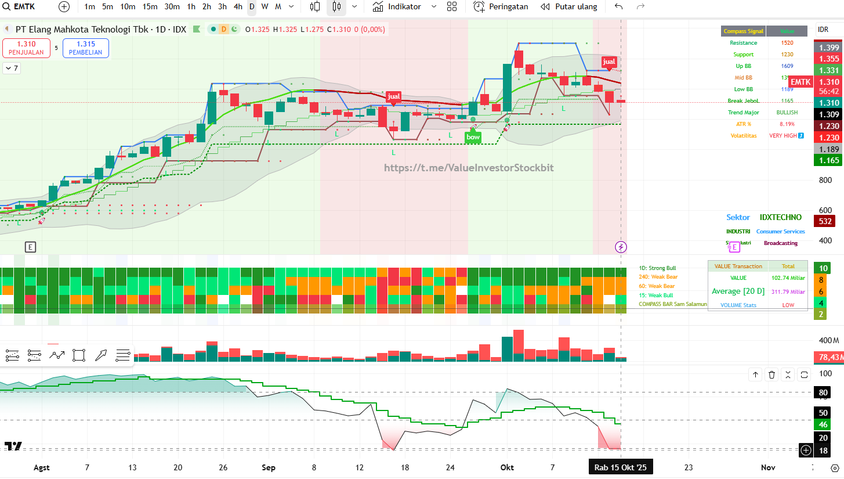The width and height of the screenshot is (844, 479).
Task: Click the Resistance value 1520
Action: click(787, 43)
